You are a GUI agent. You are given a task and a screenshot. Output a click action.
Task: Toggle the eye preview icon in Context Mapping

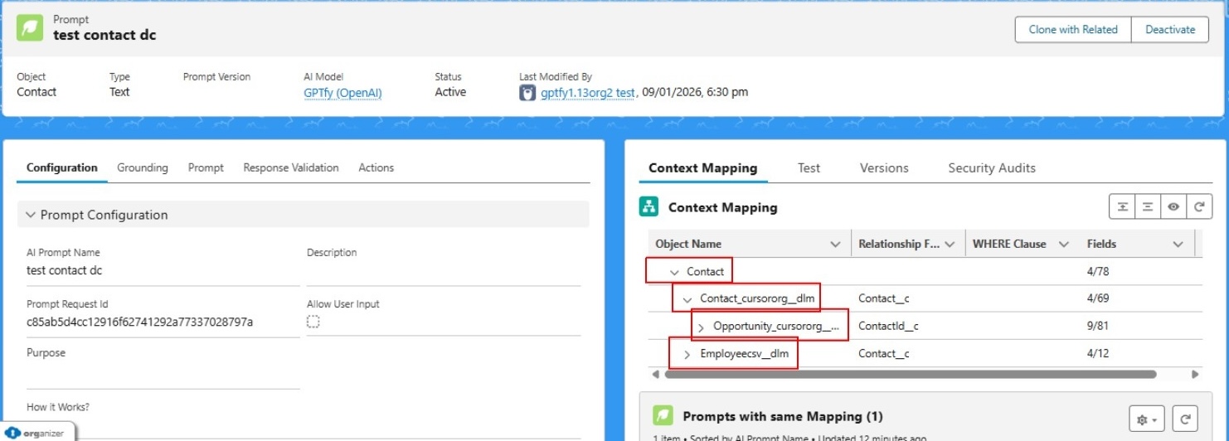[1173, 206]
